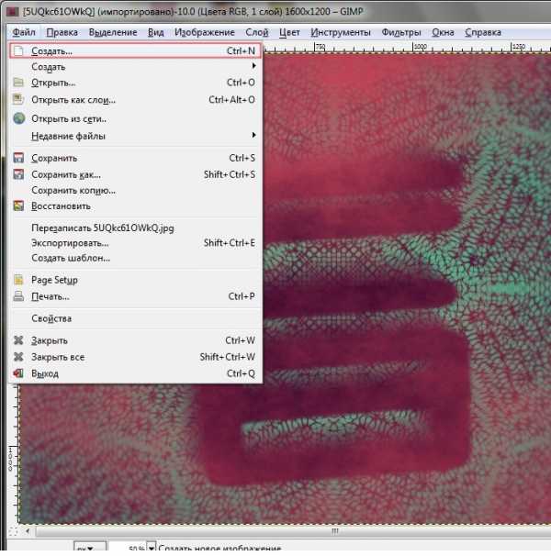
Task: Open the px units dropdown in the status bar
Action: click(89, 548)
